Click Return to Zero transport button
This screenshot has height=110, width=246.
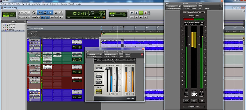tap(132, 17)
